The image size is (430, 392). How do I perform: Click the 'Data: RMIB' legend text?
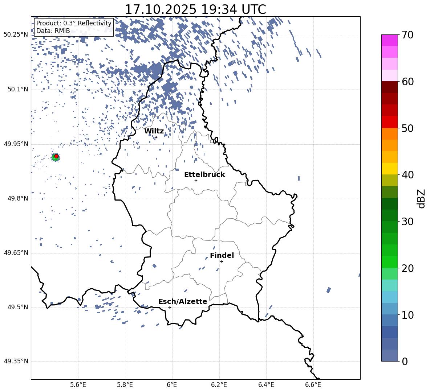click(53, 31)
